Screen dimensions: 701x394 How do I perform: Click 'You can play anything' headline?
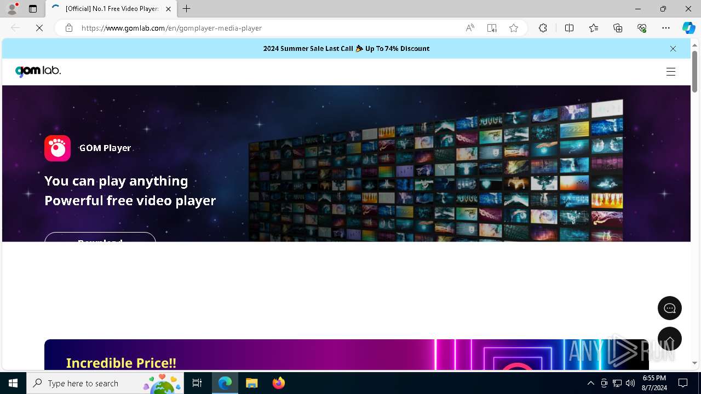tap(116, 181)
